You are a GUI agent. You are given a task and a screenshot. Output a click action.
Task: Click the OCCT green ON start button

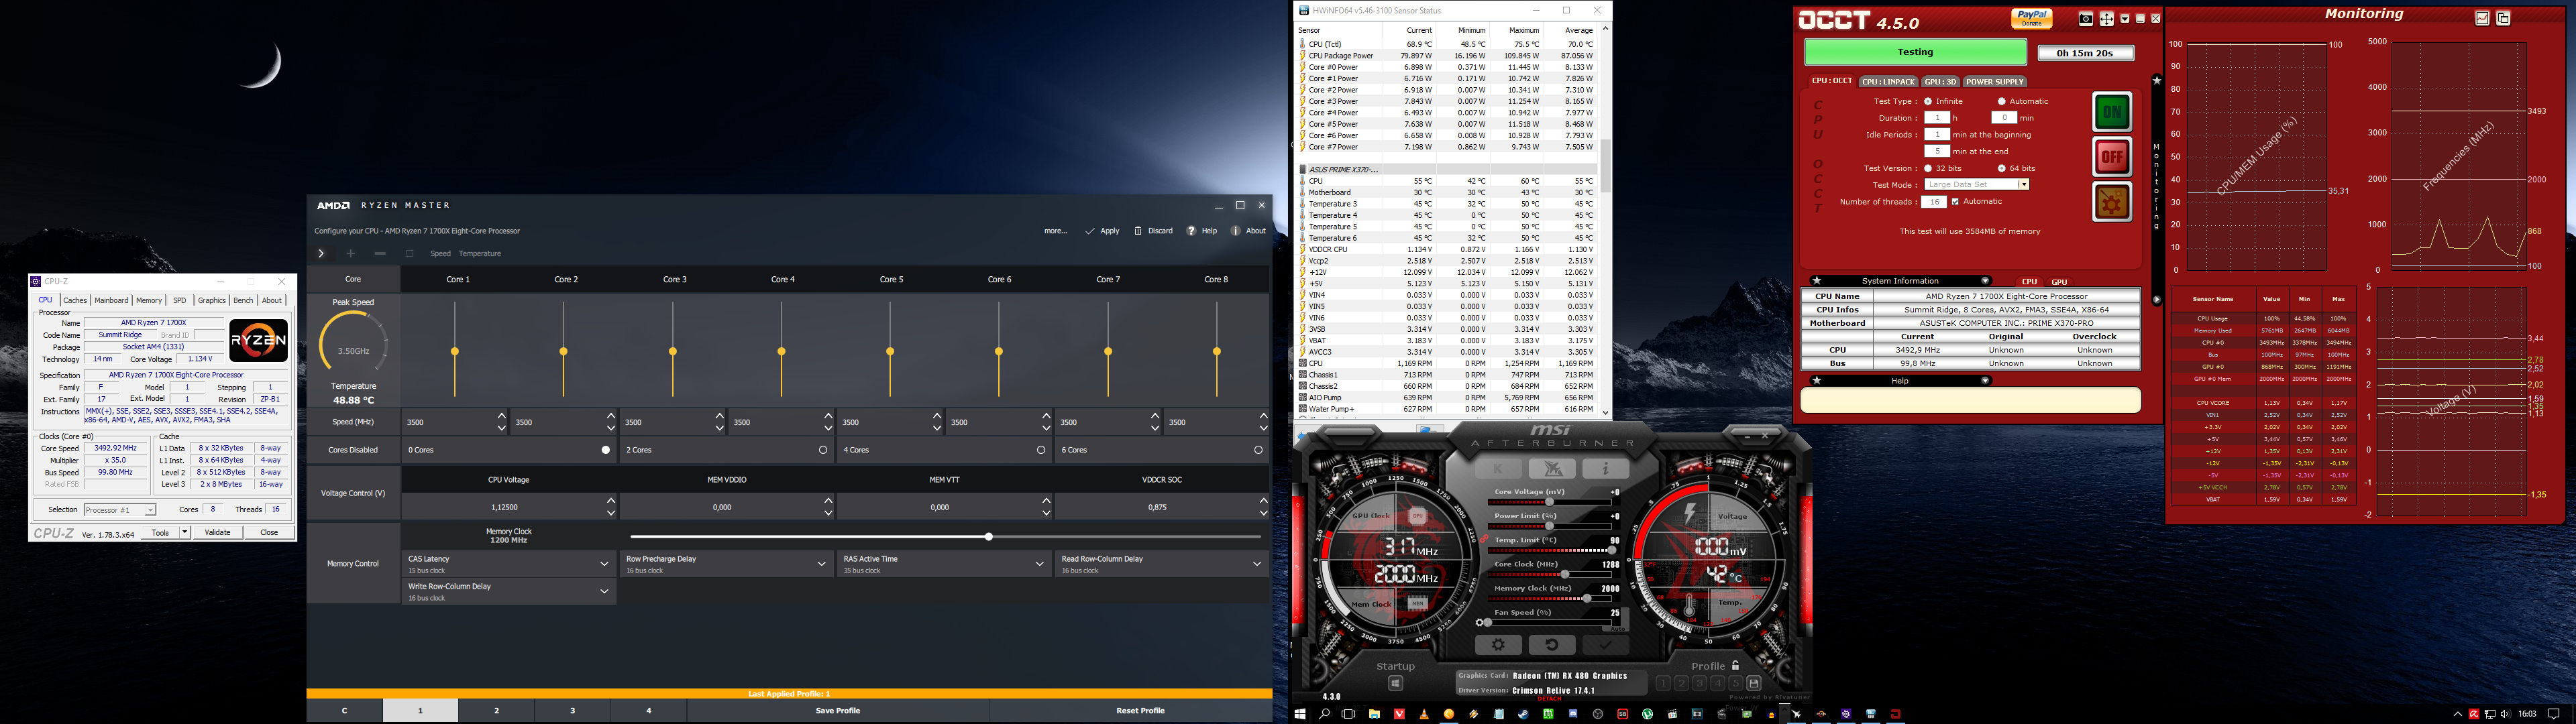point(2112,112)
